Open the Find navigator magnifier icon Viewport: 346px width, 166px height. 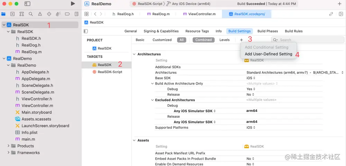[31, 14]
